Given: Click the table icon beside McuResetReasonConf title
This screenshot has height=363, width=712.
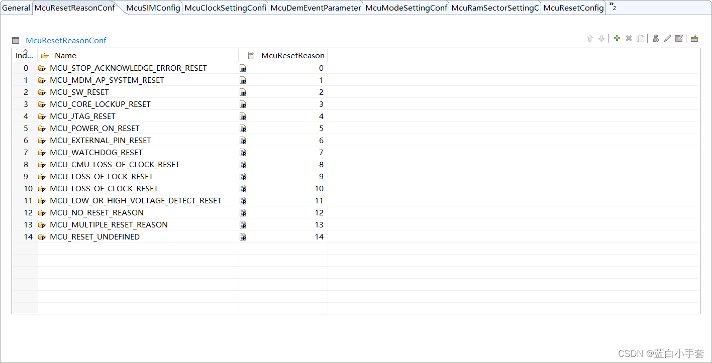Looking at the screenshot, I should tap(16, 41).
